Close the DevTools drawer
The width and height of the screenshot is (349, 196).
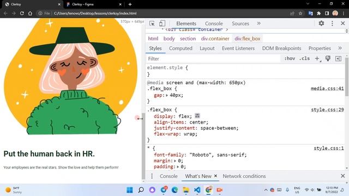[343, 176]
